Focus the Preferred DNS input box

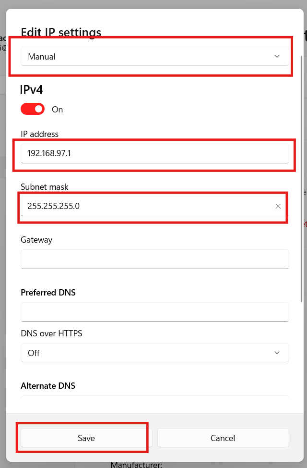[x=154, y=311]
